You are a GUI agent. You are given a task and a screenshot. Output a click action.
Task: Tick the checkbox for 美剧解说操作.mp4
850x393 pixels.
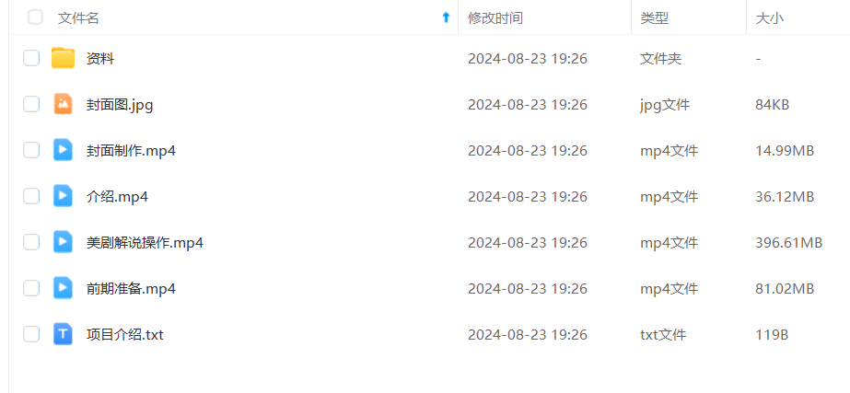click(x=31, y=242)
